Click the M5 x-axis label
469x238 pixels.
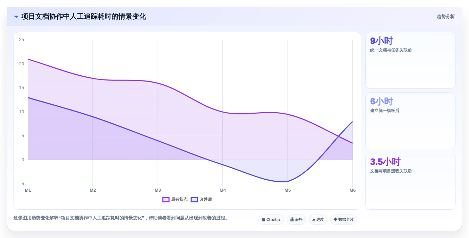[x=287, y=190]
